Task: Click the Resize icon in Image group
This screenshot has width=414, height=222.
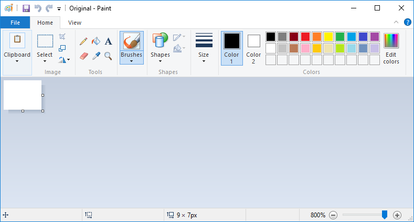Action: 62,48
